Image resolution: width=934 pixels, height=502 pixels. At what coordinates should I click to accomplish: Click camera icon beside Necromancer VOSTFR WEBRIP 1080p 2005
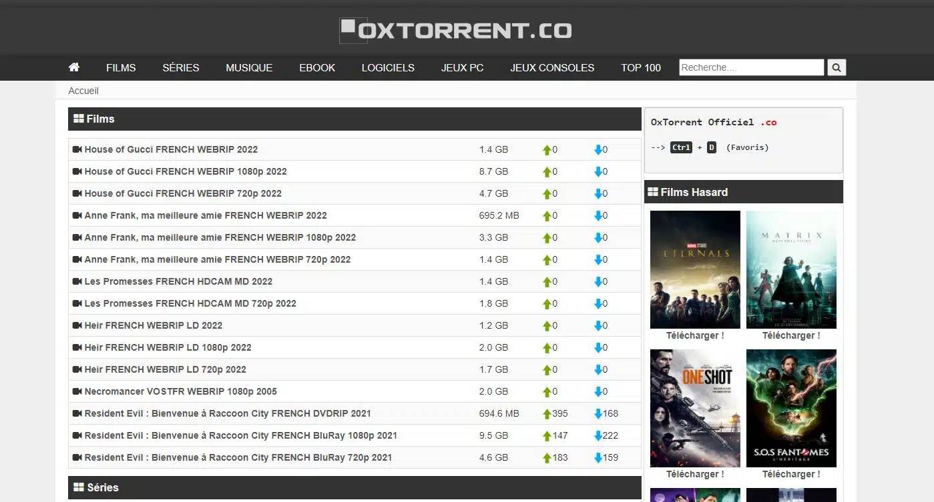click(77, 391)
